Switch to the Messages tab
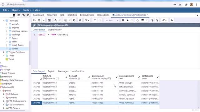 [63, 71]
